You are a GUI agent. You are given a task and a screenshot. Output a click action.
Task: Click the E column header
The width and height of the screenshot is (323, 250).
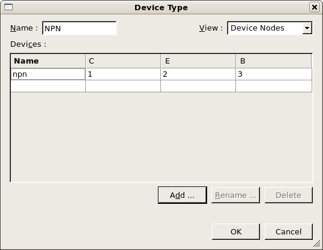198,61
